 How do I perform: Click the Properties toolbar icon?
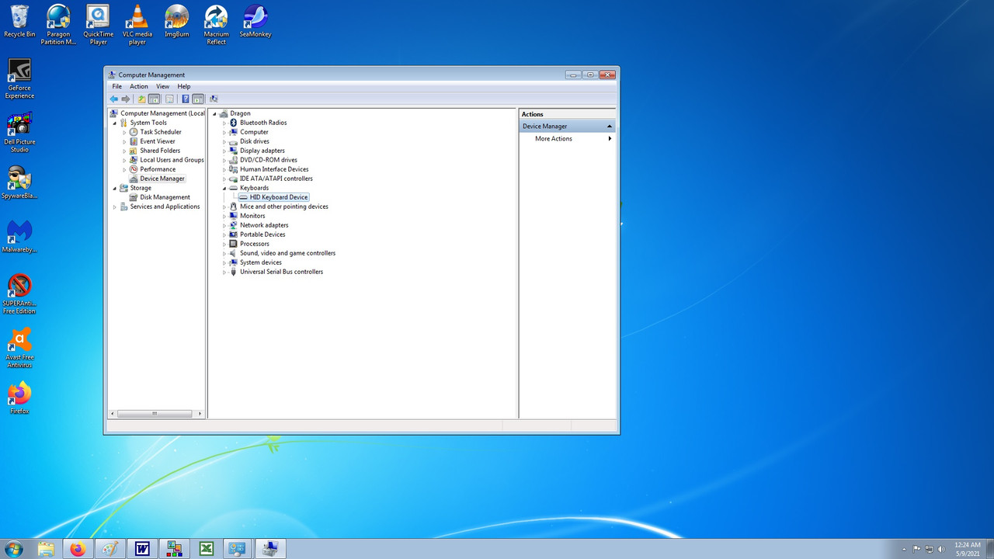tap(169, 99)
